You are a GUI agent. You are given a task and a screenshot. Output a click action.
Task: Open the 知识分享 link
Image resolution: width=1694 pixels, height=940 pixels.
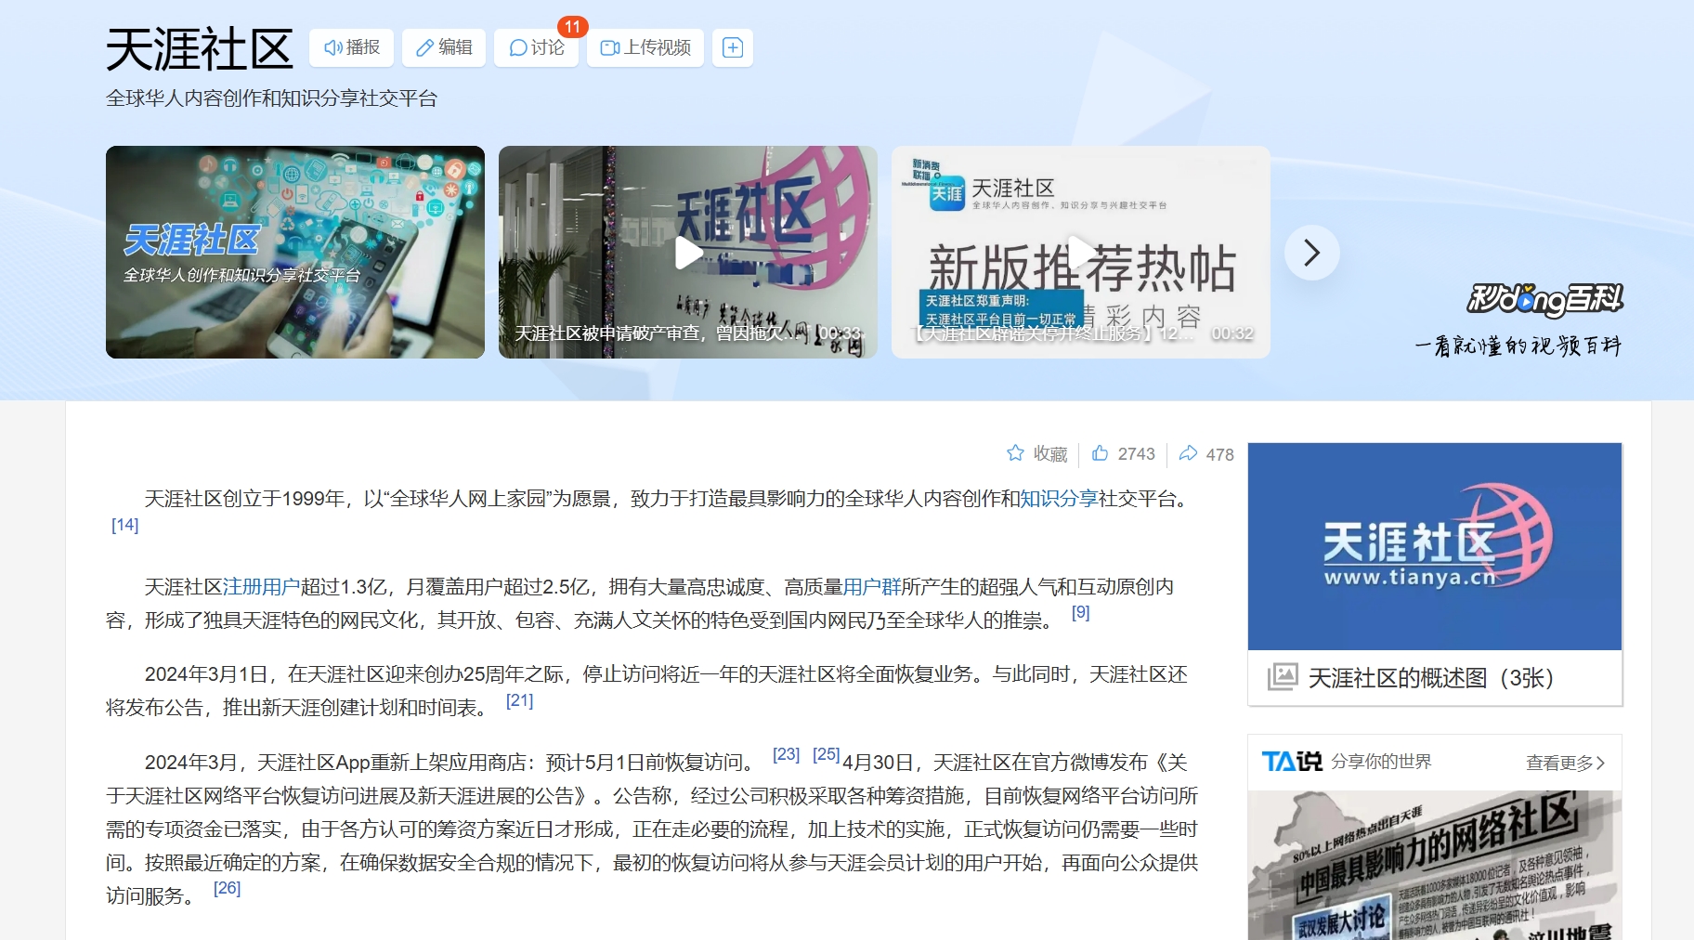point(1059,499)
